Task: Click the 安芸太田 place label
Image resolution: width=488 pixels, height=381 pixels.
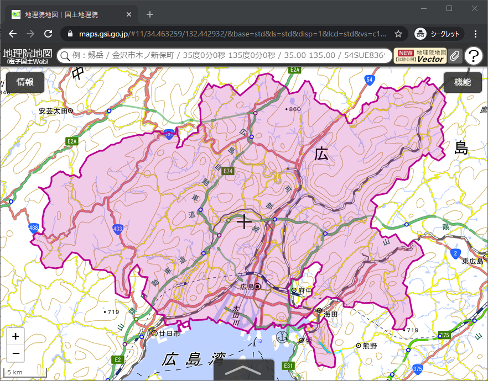Action: pyautogui.click(x=53, y=110)
